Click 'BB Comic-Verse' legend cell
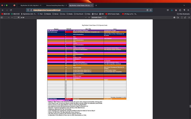The height and width of the screenshot is (119, 191). [x=56, y=99]
